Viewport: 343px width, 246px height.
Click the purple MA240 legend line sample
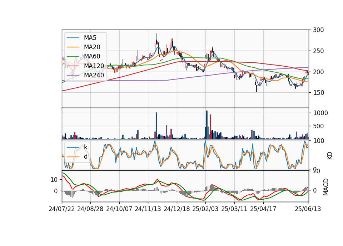(x=73, y=76)
